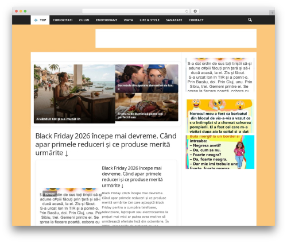Click the blue star icon beside TOP
Screen dimensions: 287x243
click(36, 20)
